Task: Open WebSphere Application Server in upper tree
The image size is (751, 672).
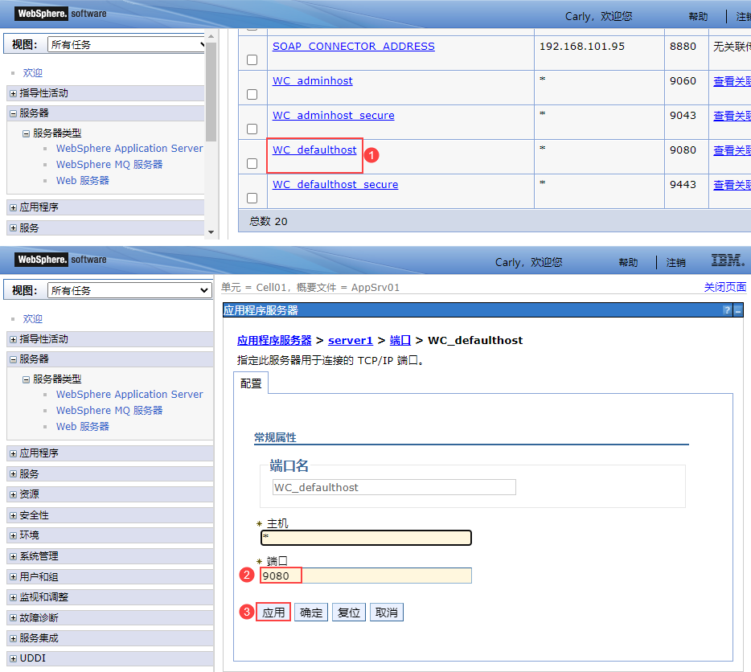Action: click(129, 149)
